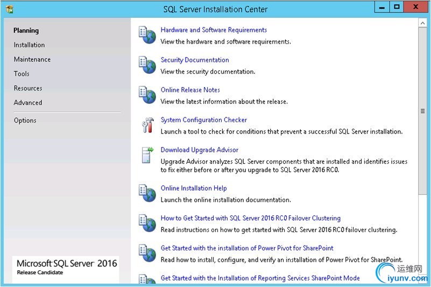Click the Online Installation Help globe icon

pos(147,193)
